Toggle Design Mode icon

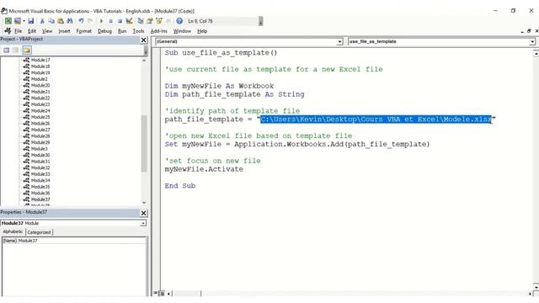point(129,21)
